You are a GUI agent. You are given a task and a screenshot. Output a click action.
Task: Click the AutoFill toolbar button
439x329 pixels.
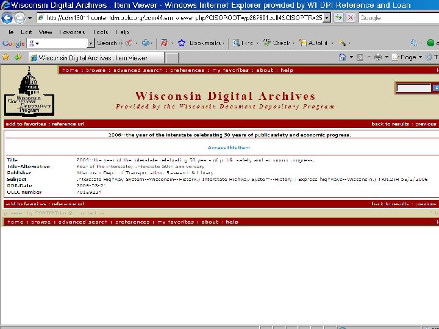313,43
